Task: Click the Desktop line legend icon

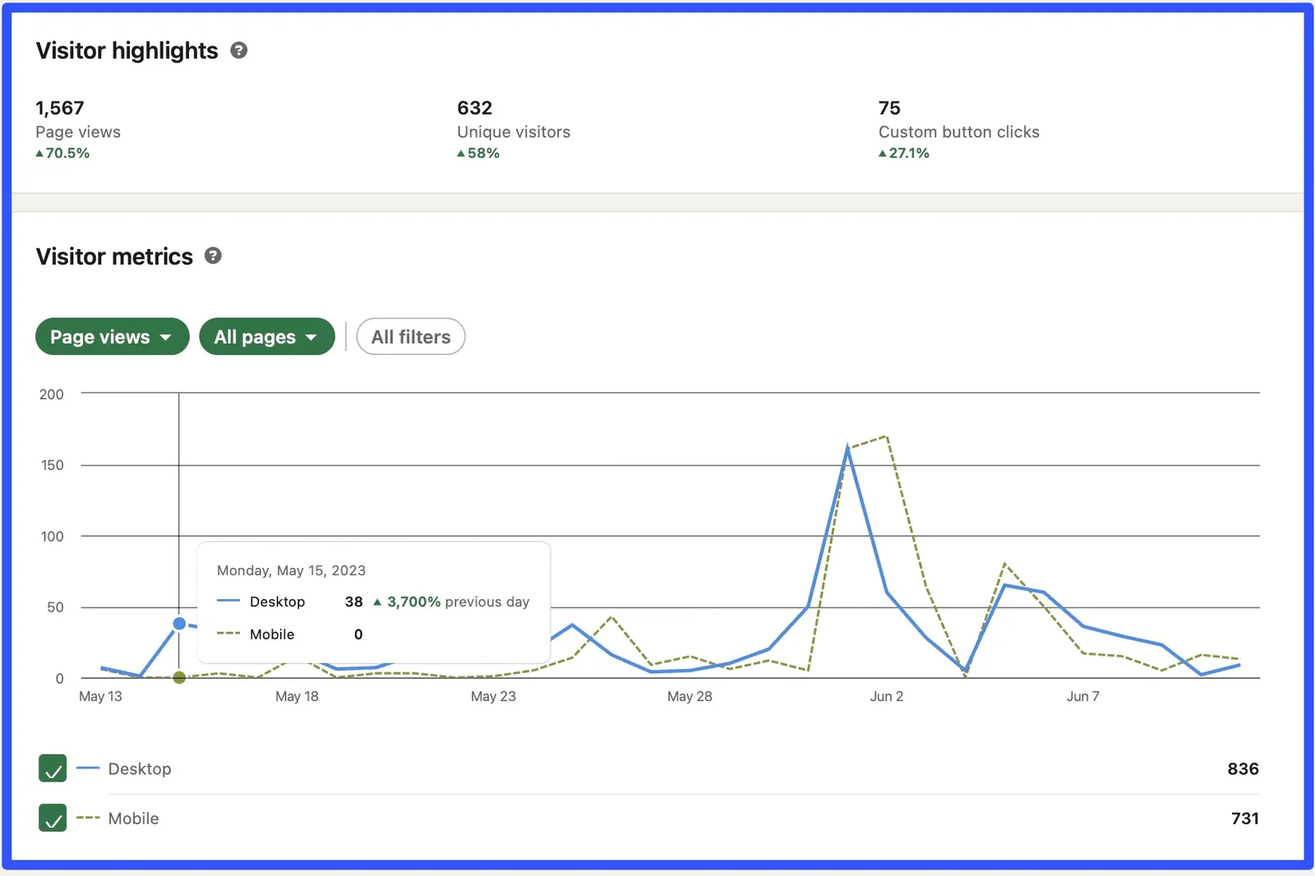Action: [88, 768]
